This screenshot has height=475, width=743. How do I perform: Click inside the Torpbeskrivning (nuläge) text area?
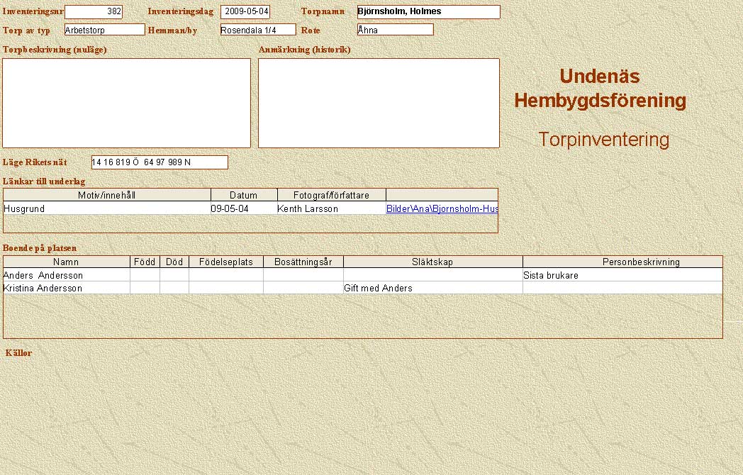[126, 103]
